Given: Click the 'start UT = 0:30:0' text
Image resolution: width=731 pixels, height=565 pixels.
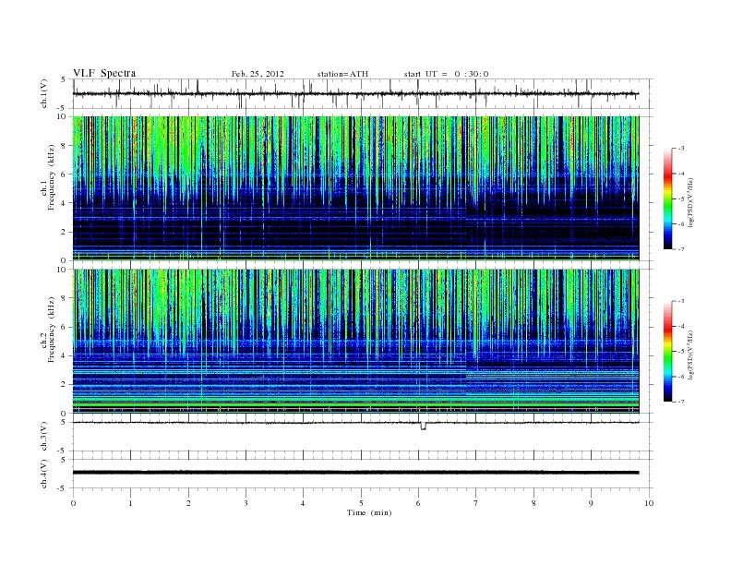Looking at the screenshot, I should click(446, 74).
